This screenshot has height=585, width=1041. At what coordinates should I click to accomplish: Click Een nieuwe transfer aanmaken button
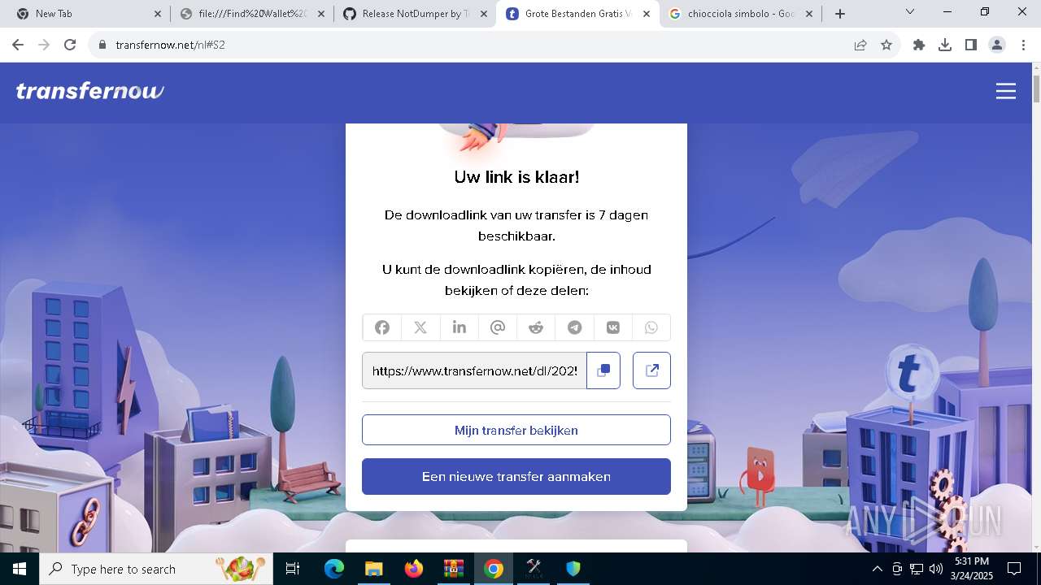[516, 476]
